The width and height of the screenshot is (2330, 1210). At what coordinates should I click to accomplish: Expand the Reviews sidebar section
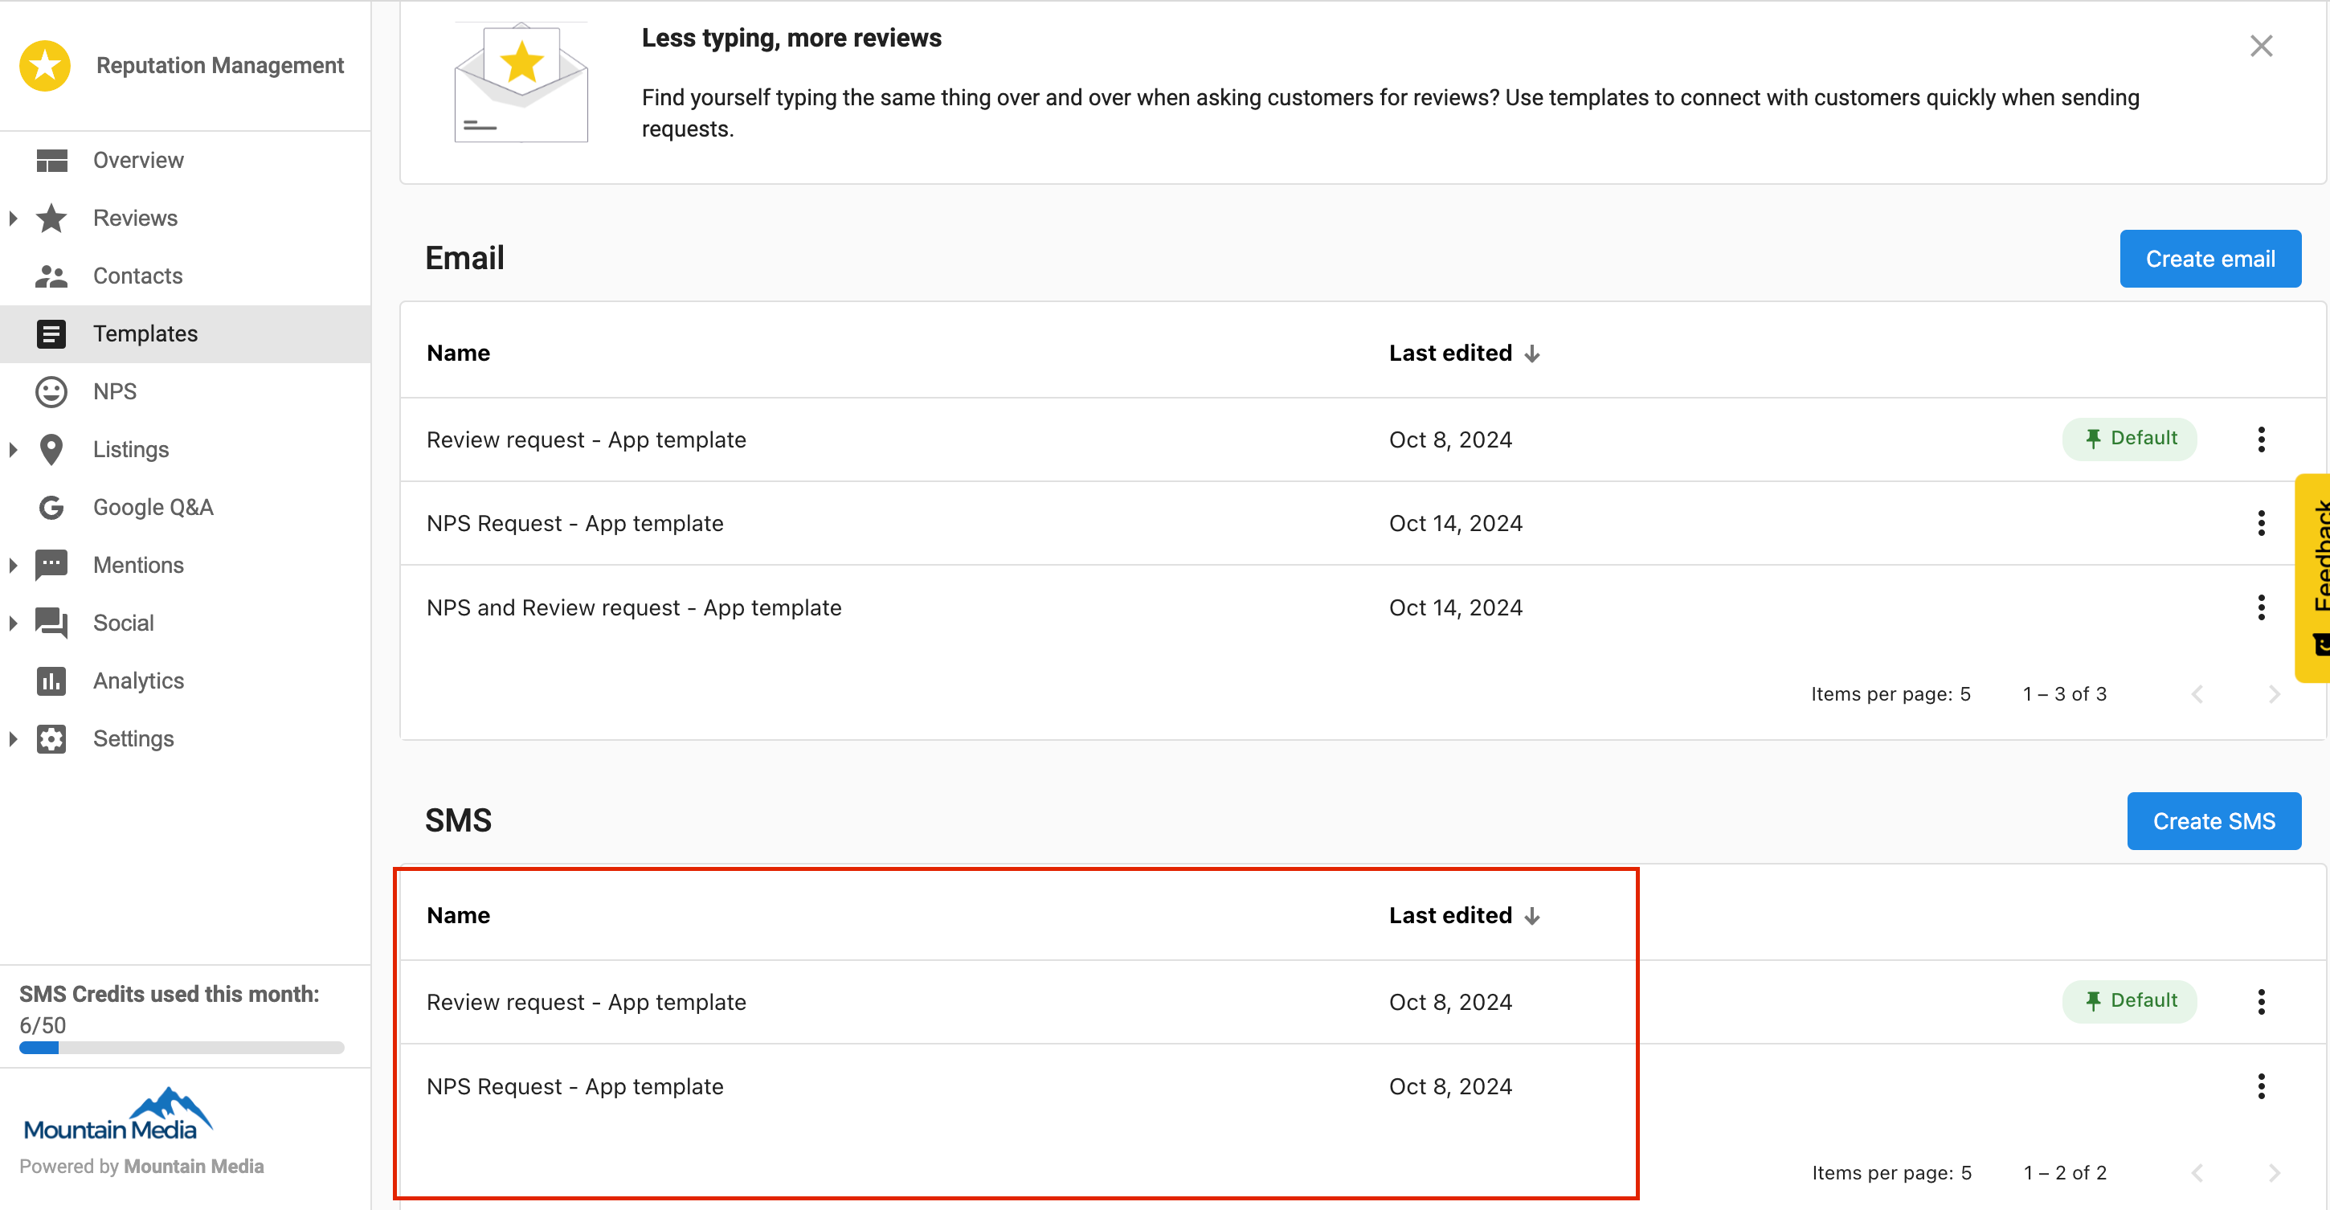pos(13,218)
